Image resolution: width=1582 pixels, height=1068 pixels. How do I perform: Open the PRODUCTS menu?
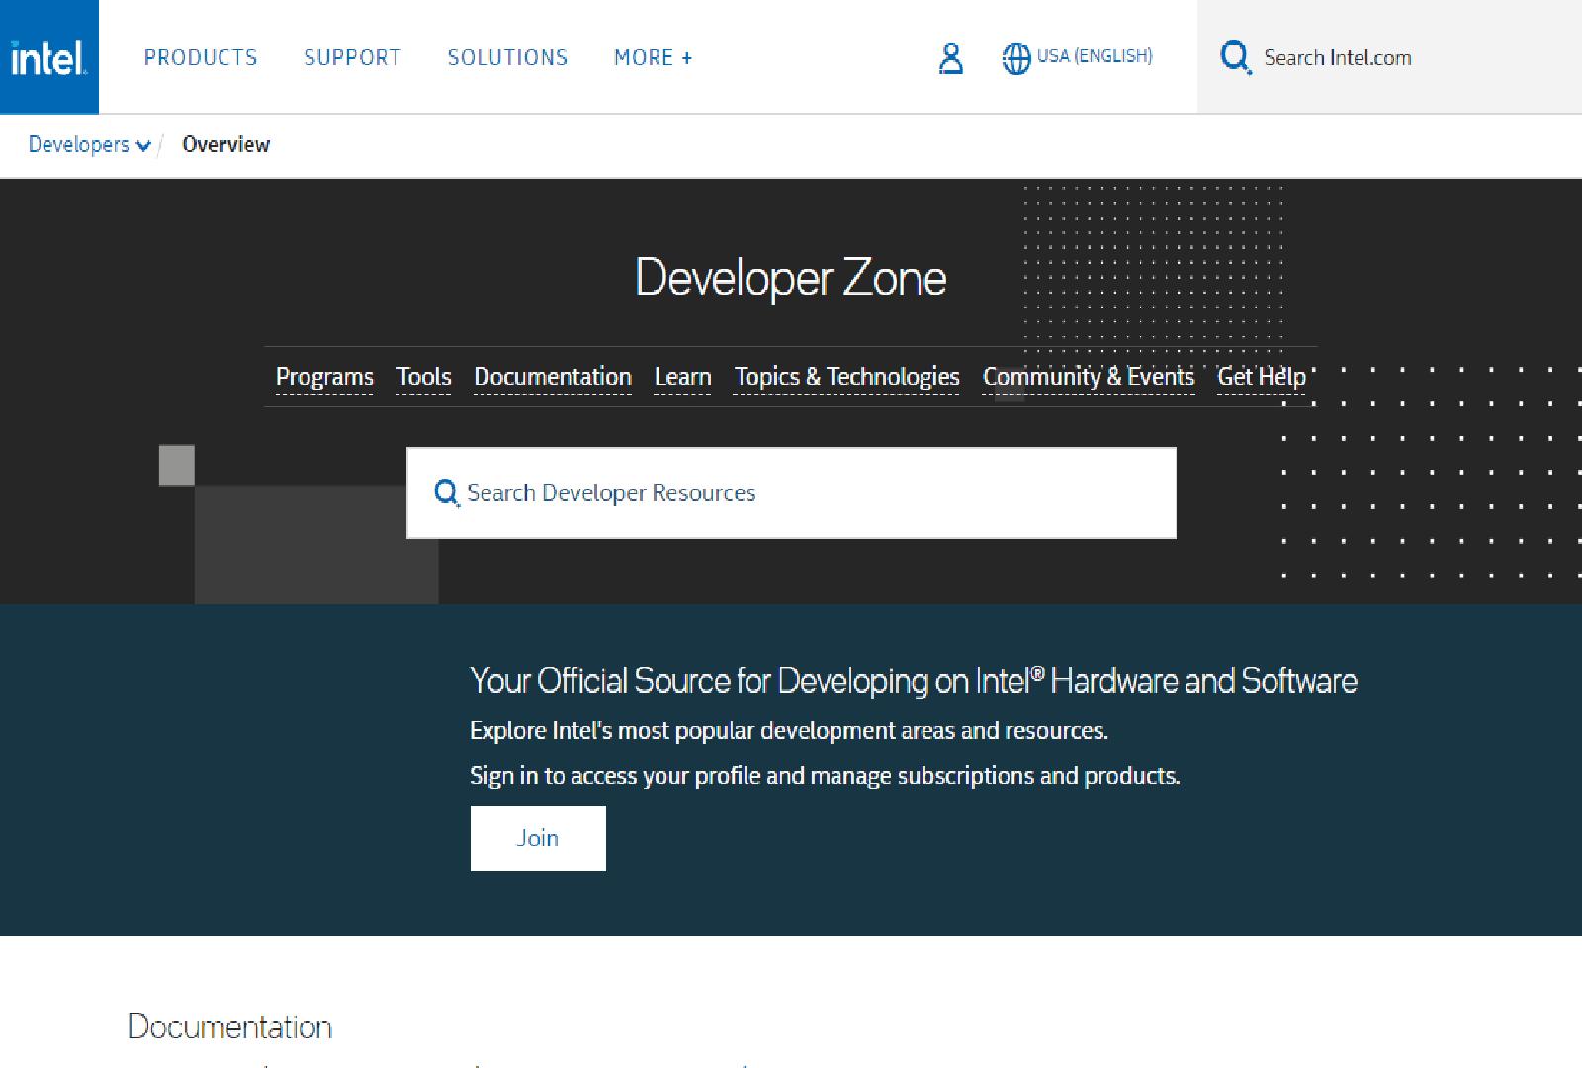pos(201,58)
